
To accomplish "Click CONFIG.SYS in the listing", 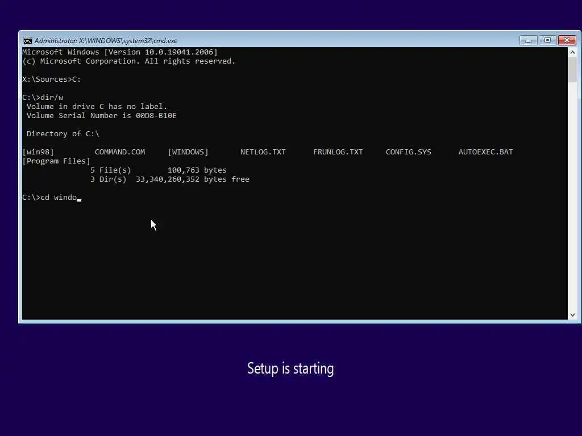I will (x=408, y=152).
